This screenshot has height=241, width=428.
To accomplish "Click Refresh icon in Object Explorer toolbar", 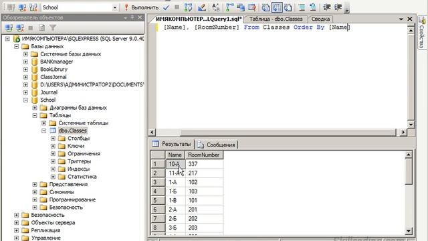I will pyautogui.click(x=41, y=27).
